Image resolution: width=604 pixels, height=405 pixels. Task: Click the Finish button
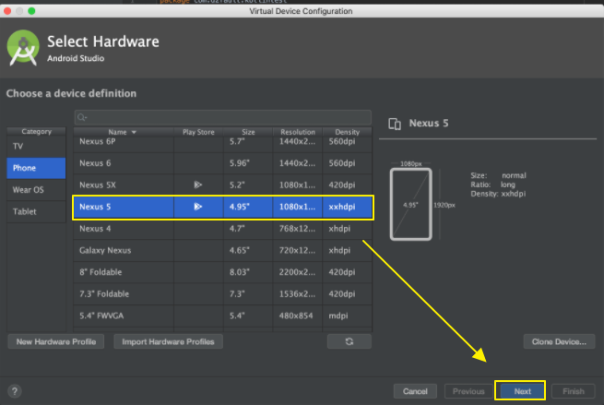[574, 391]
